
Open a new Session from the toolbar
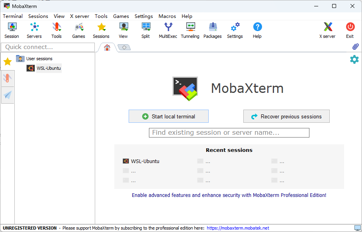[12, 30]
